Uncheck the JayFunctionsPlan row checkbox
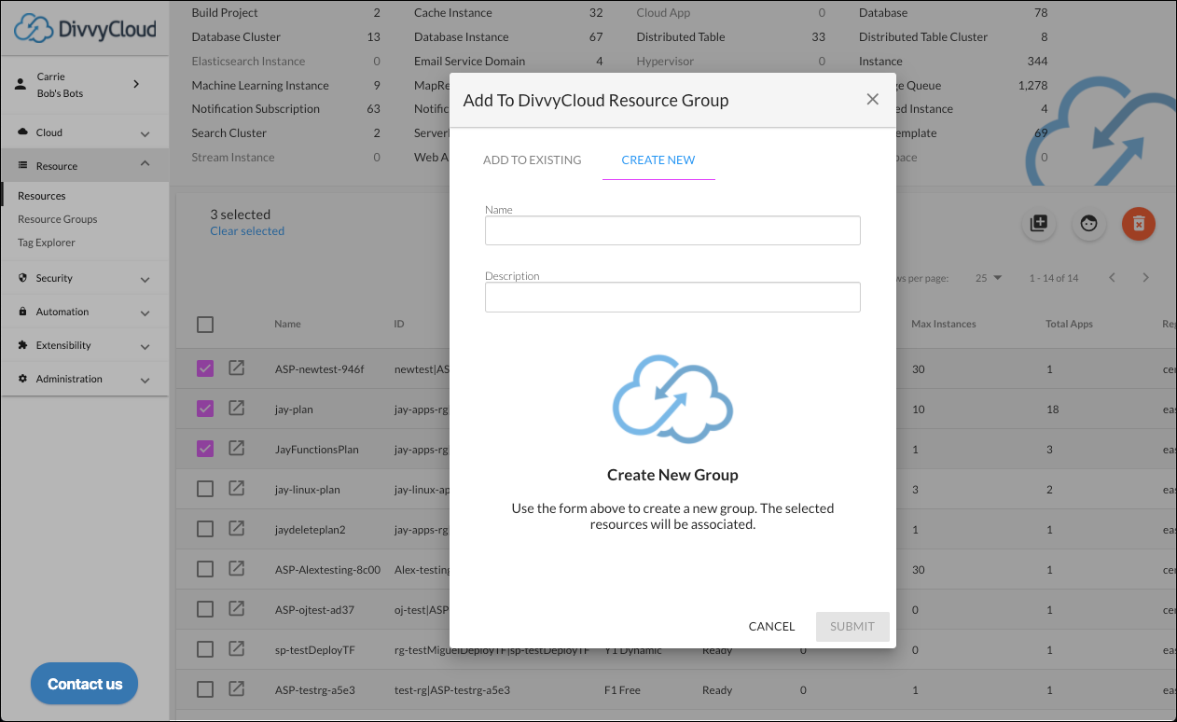1177x722 pixels. click(x=205, y=449)
